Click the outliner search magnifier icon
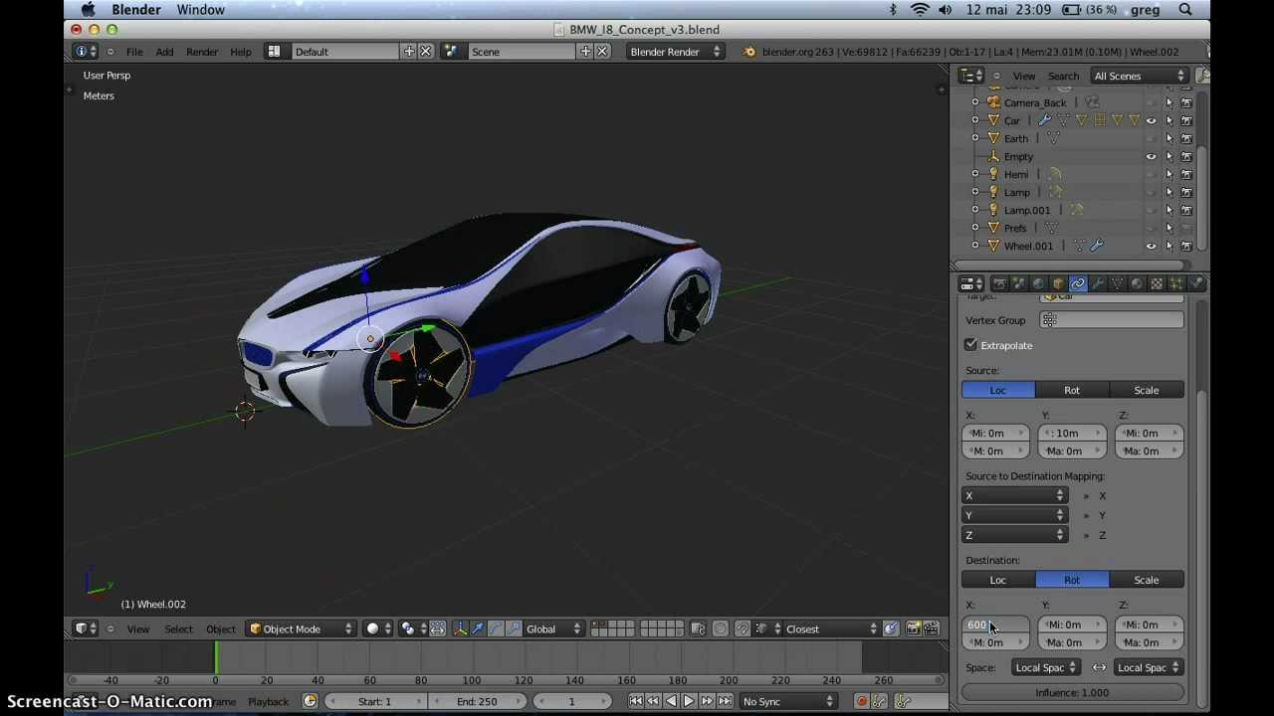1274x716 pixels. (x=1202, y=76)
